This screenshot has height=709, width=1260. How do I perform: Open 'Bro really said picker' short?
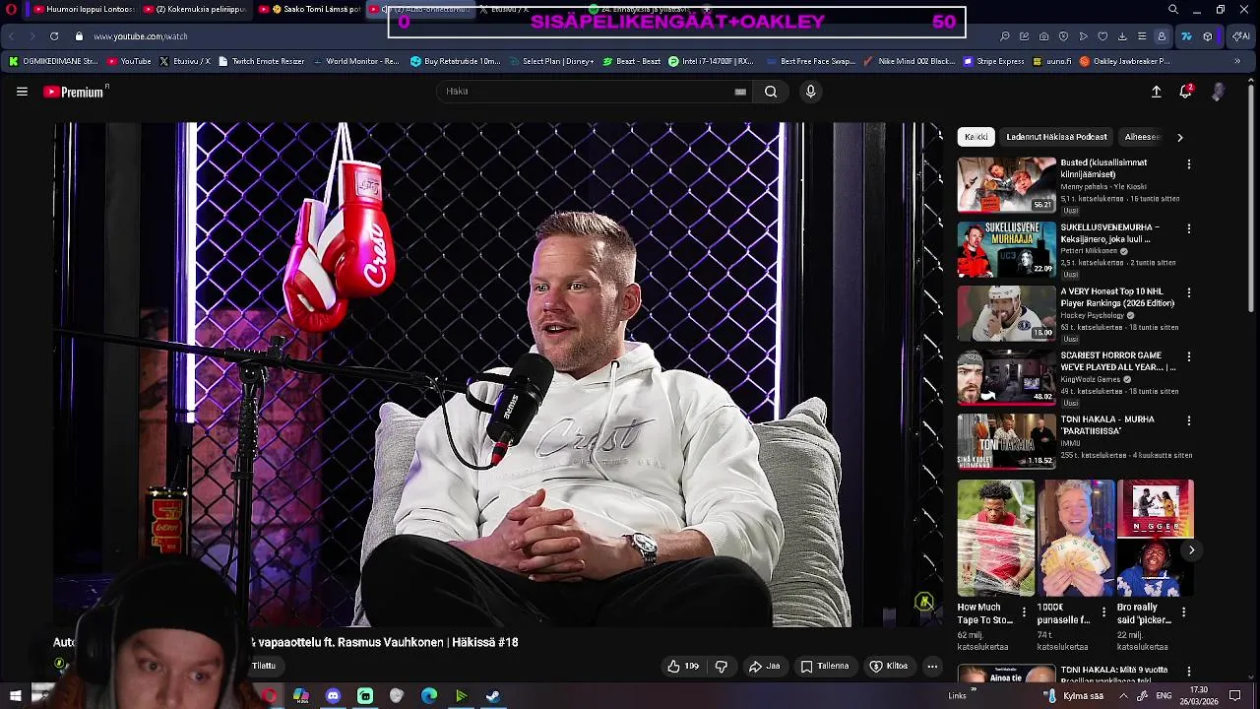(x=1156, y=538)
